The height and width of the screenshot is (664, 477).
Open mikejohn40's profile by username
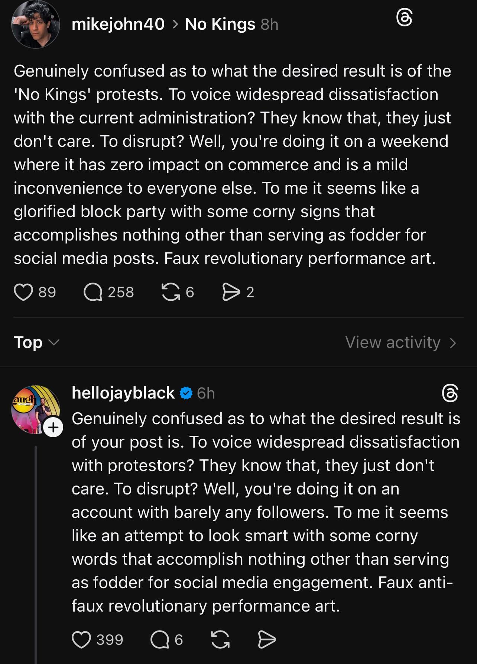click(x=118, y=24)
